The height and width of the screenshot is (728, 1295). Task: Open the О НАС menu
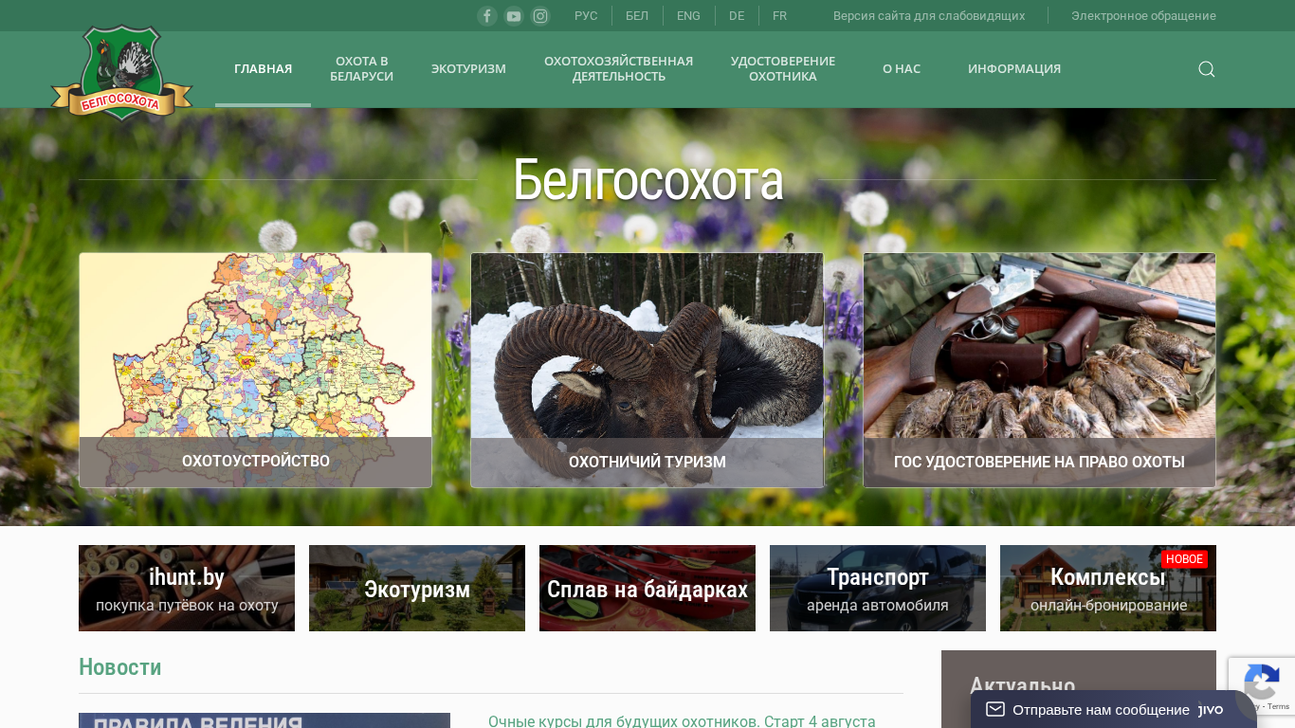tap(902, 69)
